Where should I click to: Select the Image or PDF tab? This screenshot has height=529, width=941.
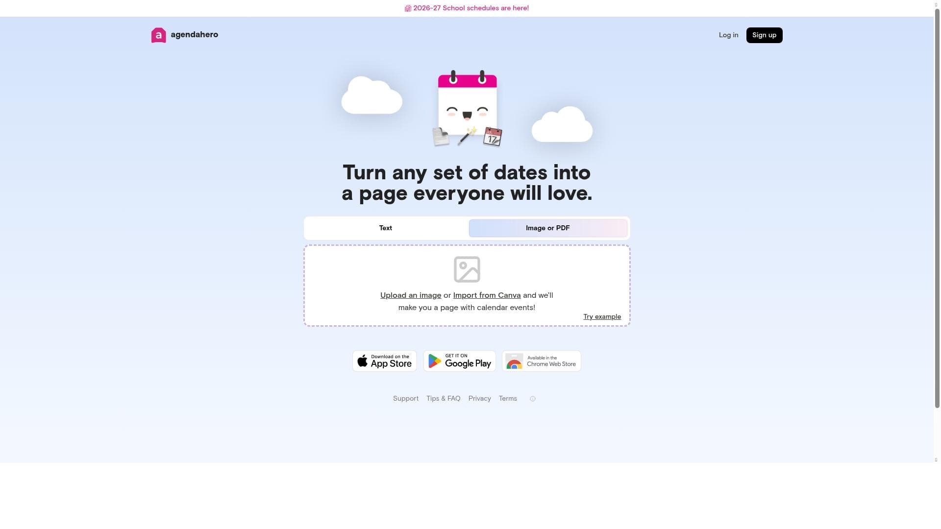(x=548, y=228)
